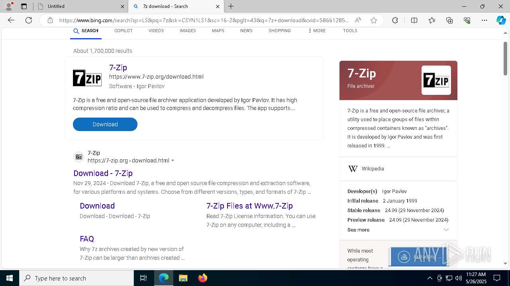The height and width of the screenshot is (286, 510).
Task: Click the page vertical scrollbar thumb
Action: pyautogui.click(x=505, y=58)
